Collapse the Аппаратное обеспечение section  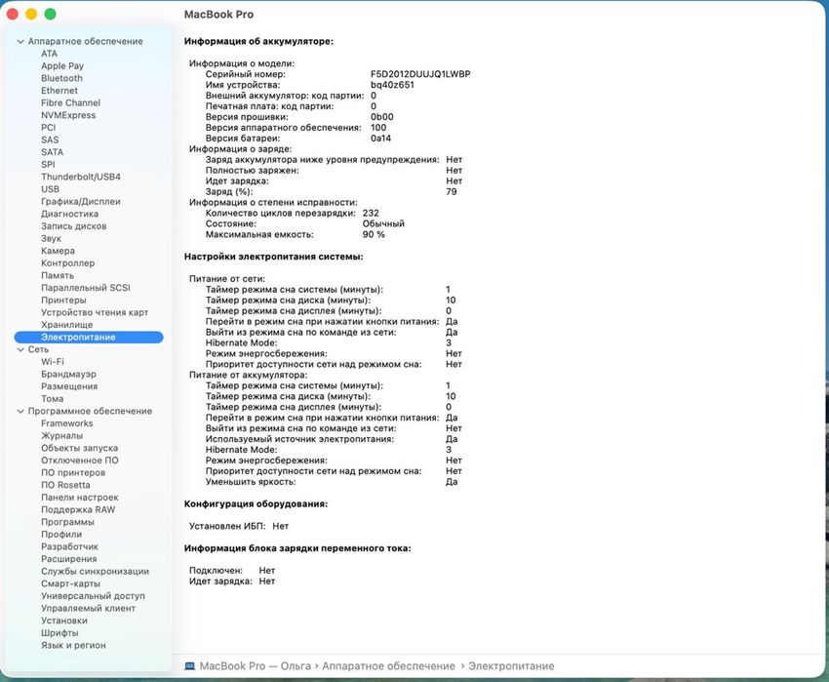[x=20, y=41]
